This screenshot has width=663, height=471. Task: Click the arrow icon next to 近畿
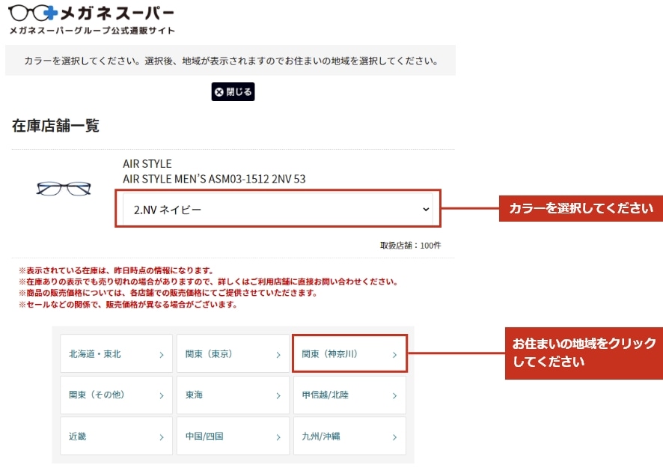[161, 437]
